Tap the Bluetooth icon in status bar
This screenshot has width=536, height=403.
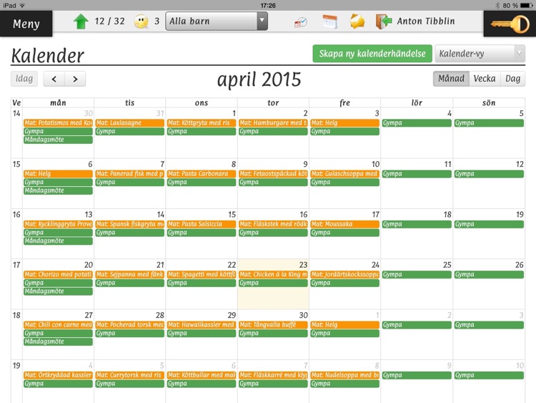pos(497,5)
